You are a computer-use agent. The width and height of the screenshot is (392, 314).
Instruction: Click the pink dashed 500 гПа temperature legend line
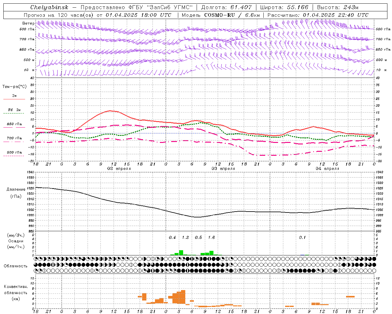tap(13, 156)
